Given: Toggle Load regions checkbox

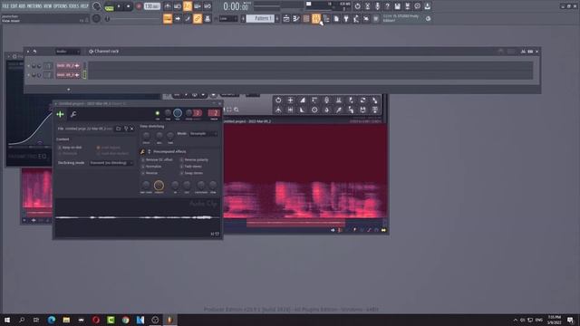Looking at the screenshot, I should pyautogui.click(x=99, y=148).
